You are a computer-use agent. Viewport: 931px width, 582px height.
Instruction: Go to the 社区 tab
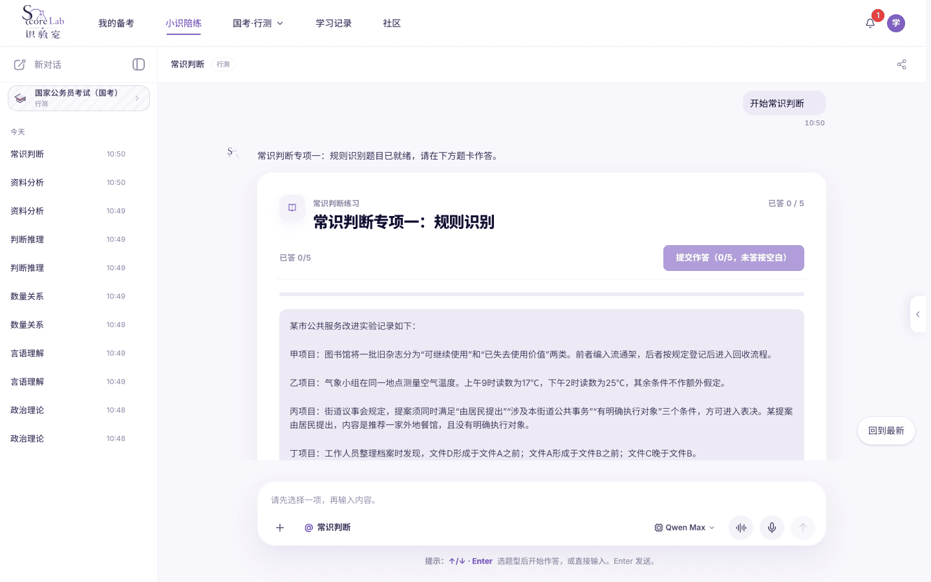tap(392, 23)
